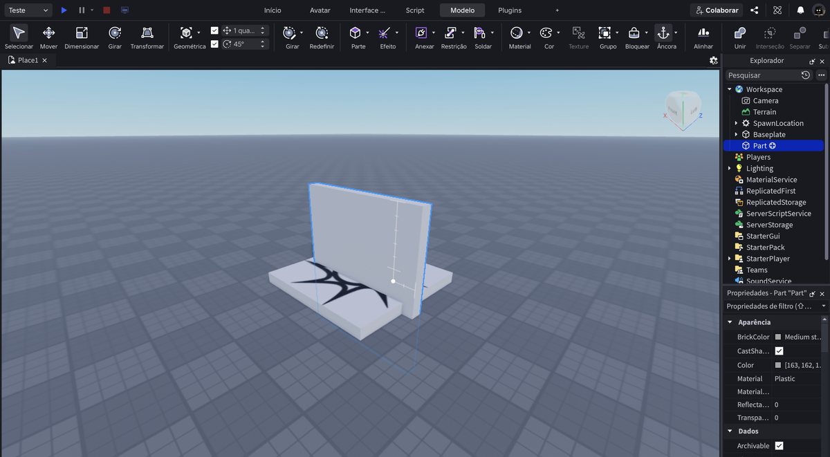
Task: Click the Grupo icon
Action: (605, 32)
